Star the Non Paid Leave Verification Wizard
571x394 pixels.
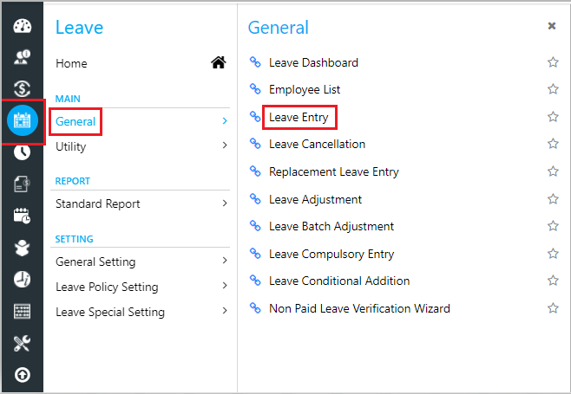click(553, 308)
